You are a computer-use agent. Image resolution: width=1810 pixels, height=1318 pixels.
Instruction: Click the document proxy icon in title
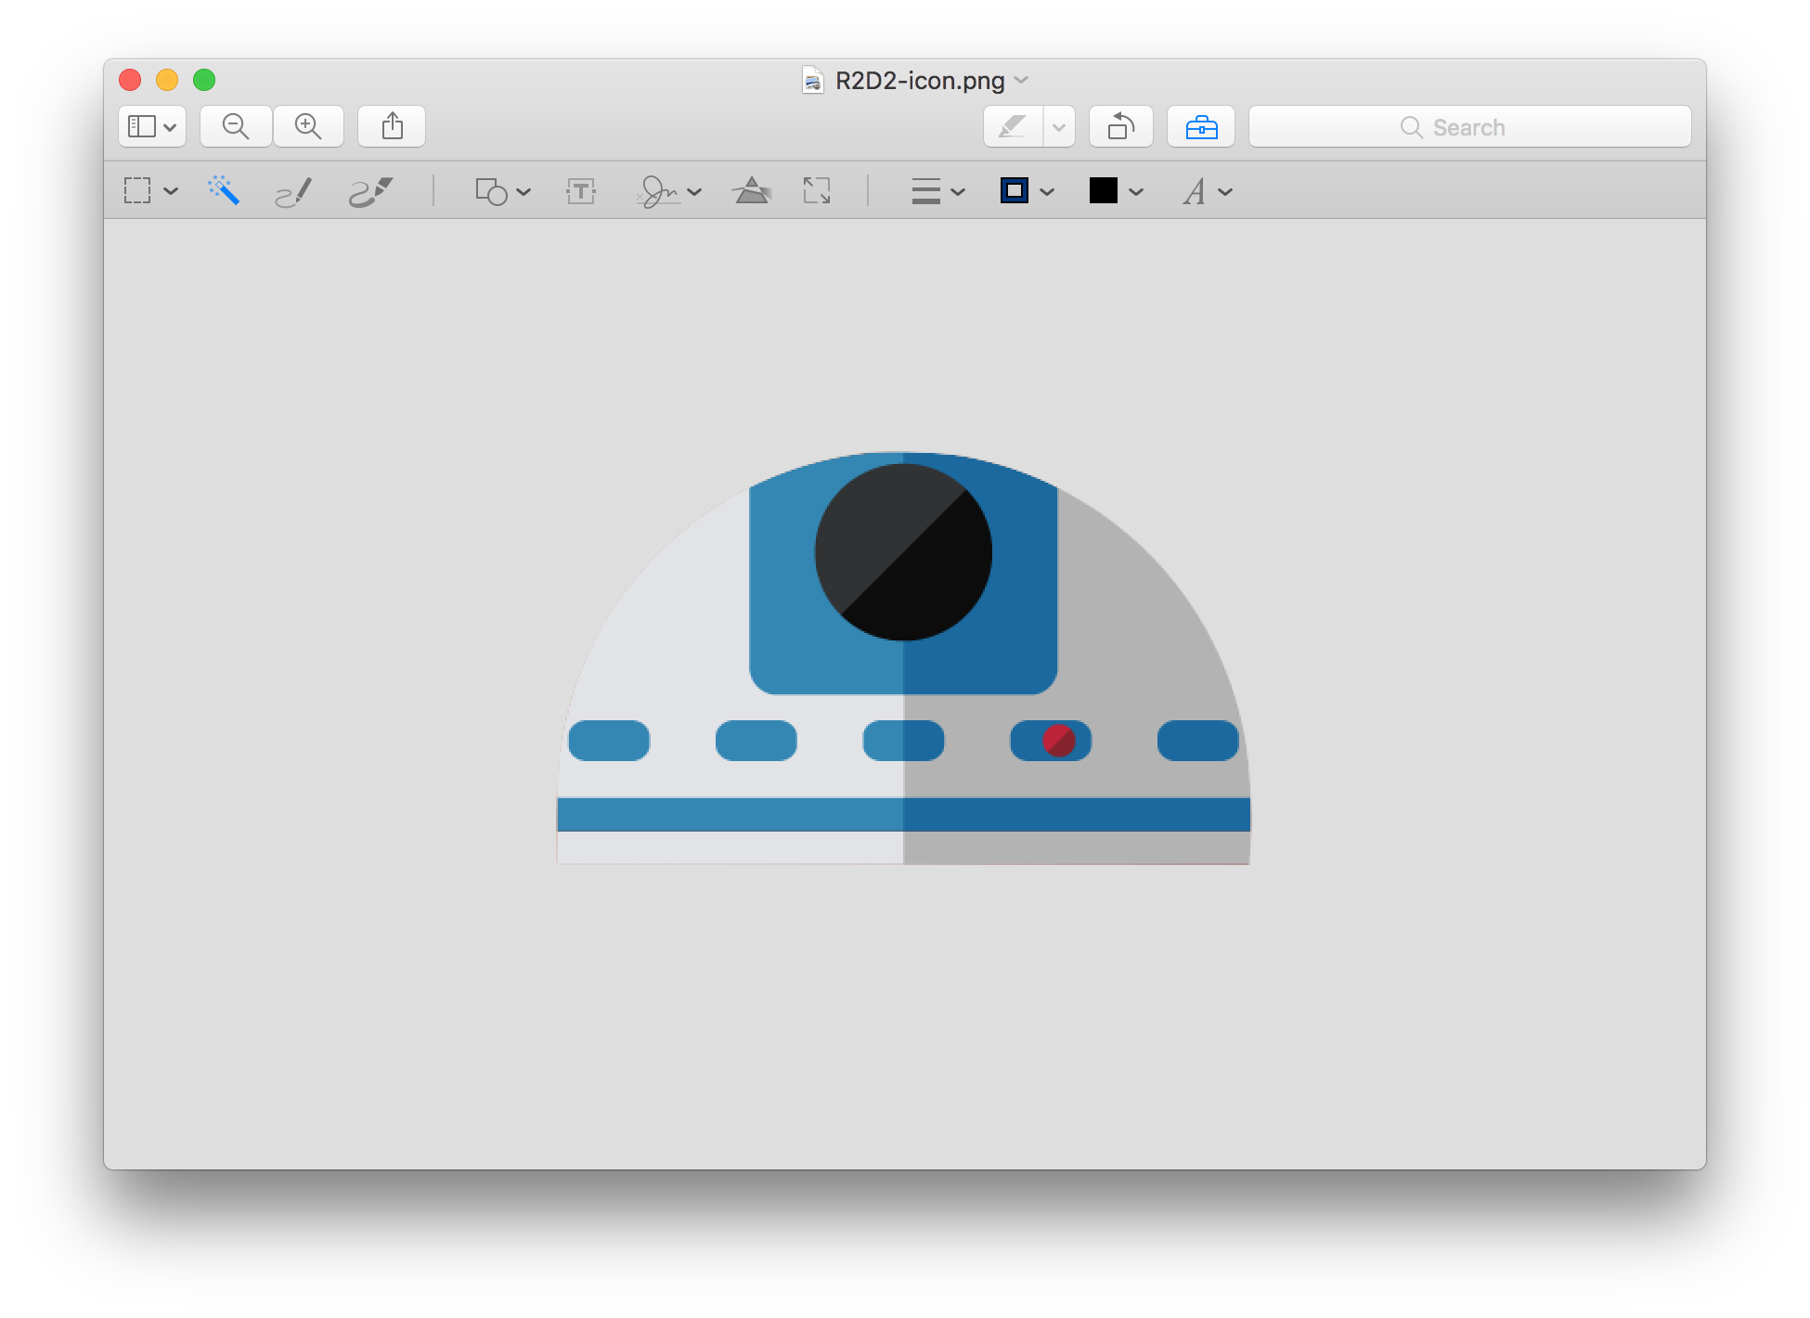(x=812, y=80)
